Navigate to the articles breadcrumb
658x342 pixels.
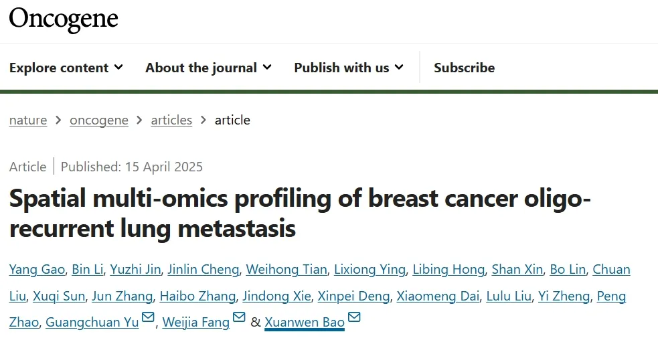pyautogui.click(x=171, y=120)
